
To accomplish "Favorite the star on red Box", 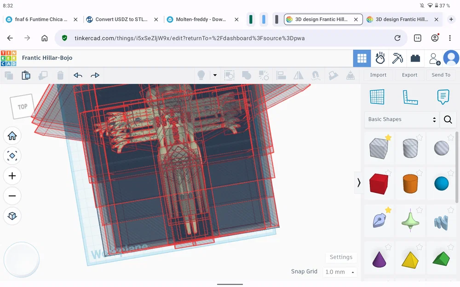I will tap(388, 173).
